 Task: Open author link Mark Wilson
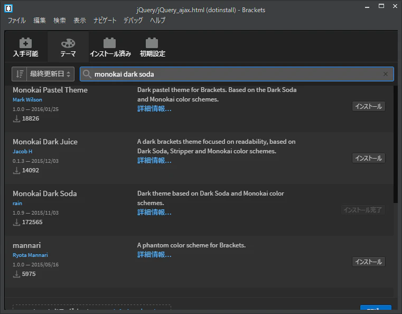(x=27, y=99)
